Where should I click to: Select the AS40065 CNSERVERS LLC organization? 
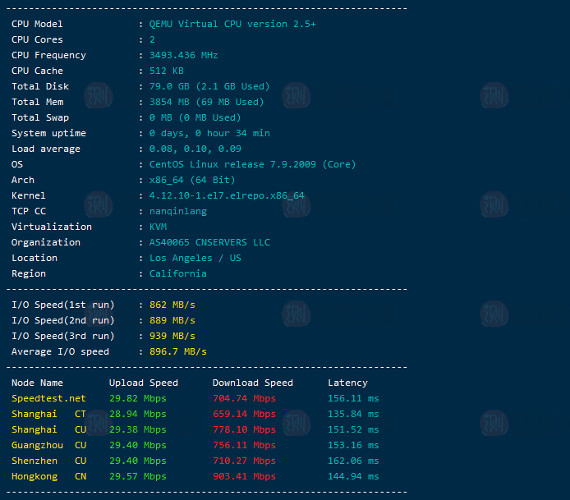click(x=209, y=242)
